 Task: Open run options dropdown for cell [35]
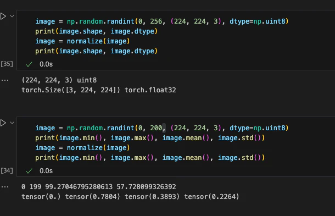point(12,16)
